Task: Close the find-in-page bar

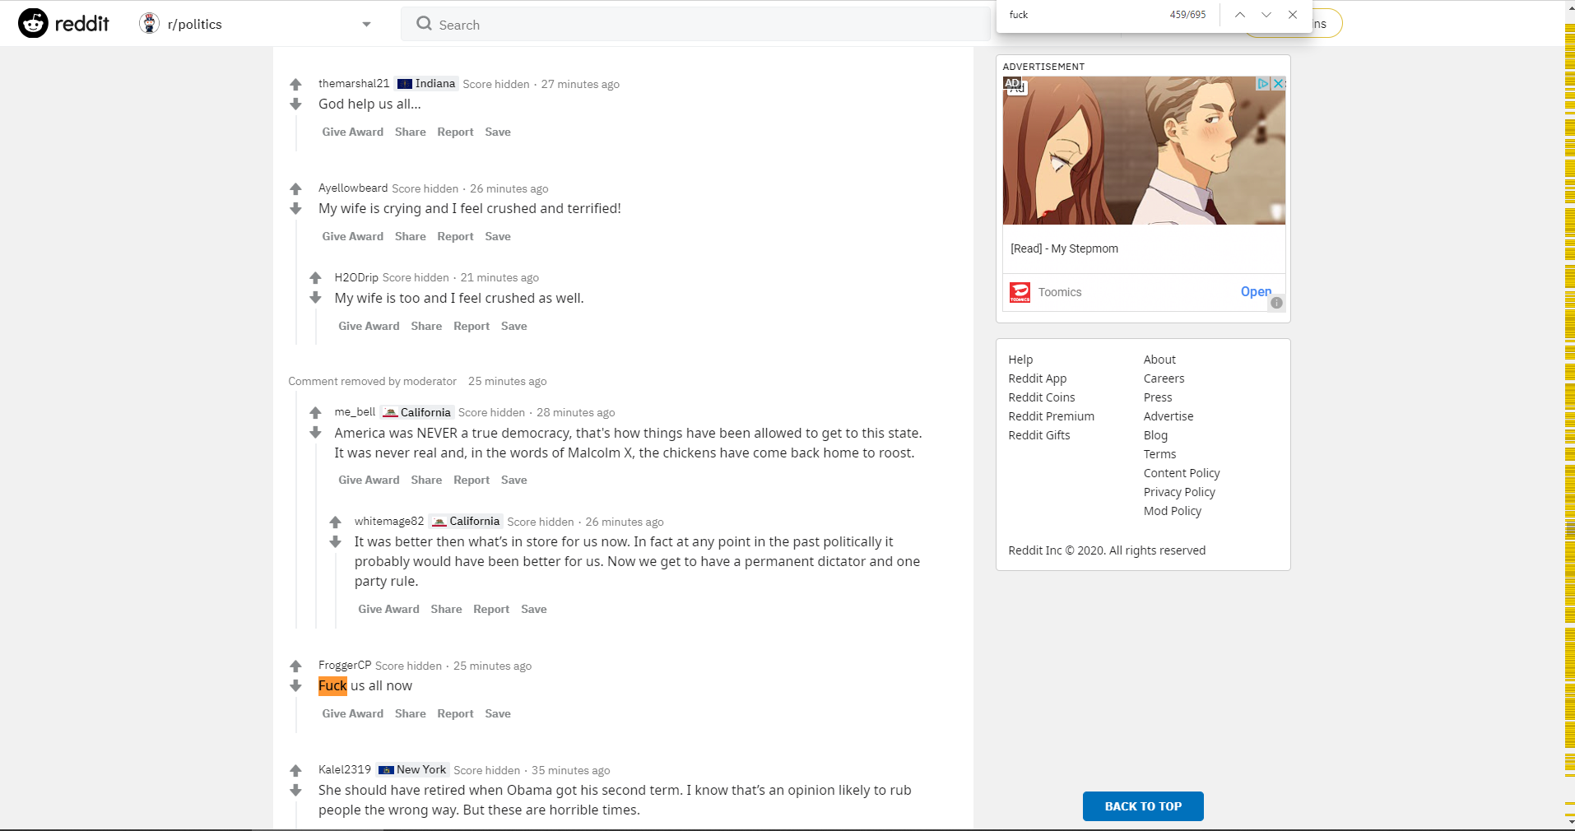Action: click(1293, 15)
